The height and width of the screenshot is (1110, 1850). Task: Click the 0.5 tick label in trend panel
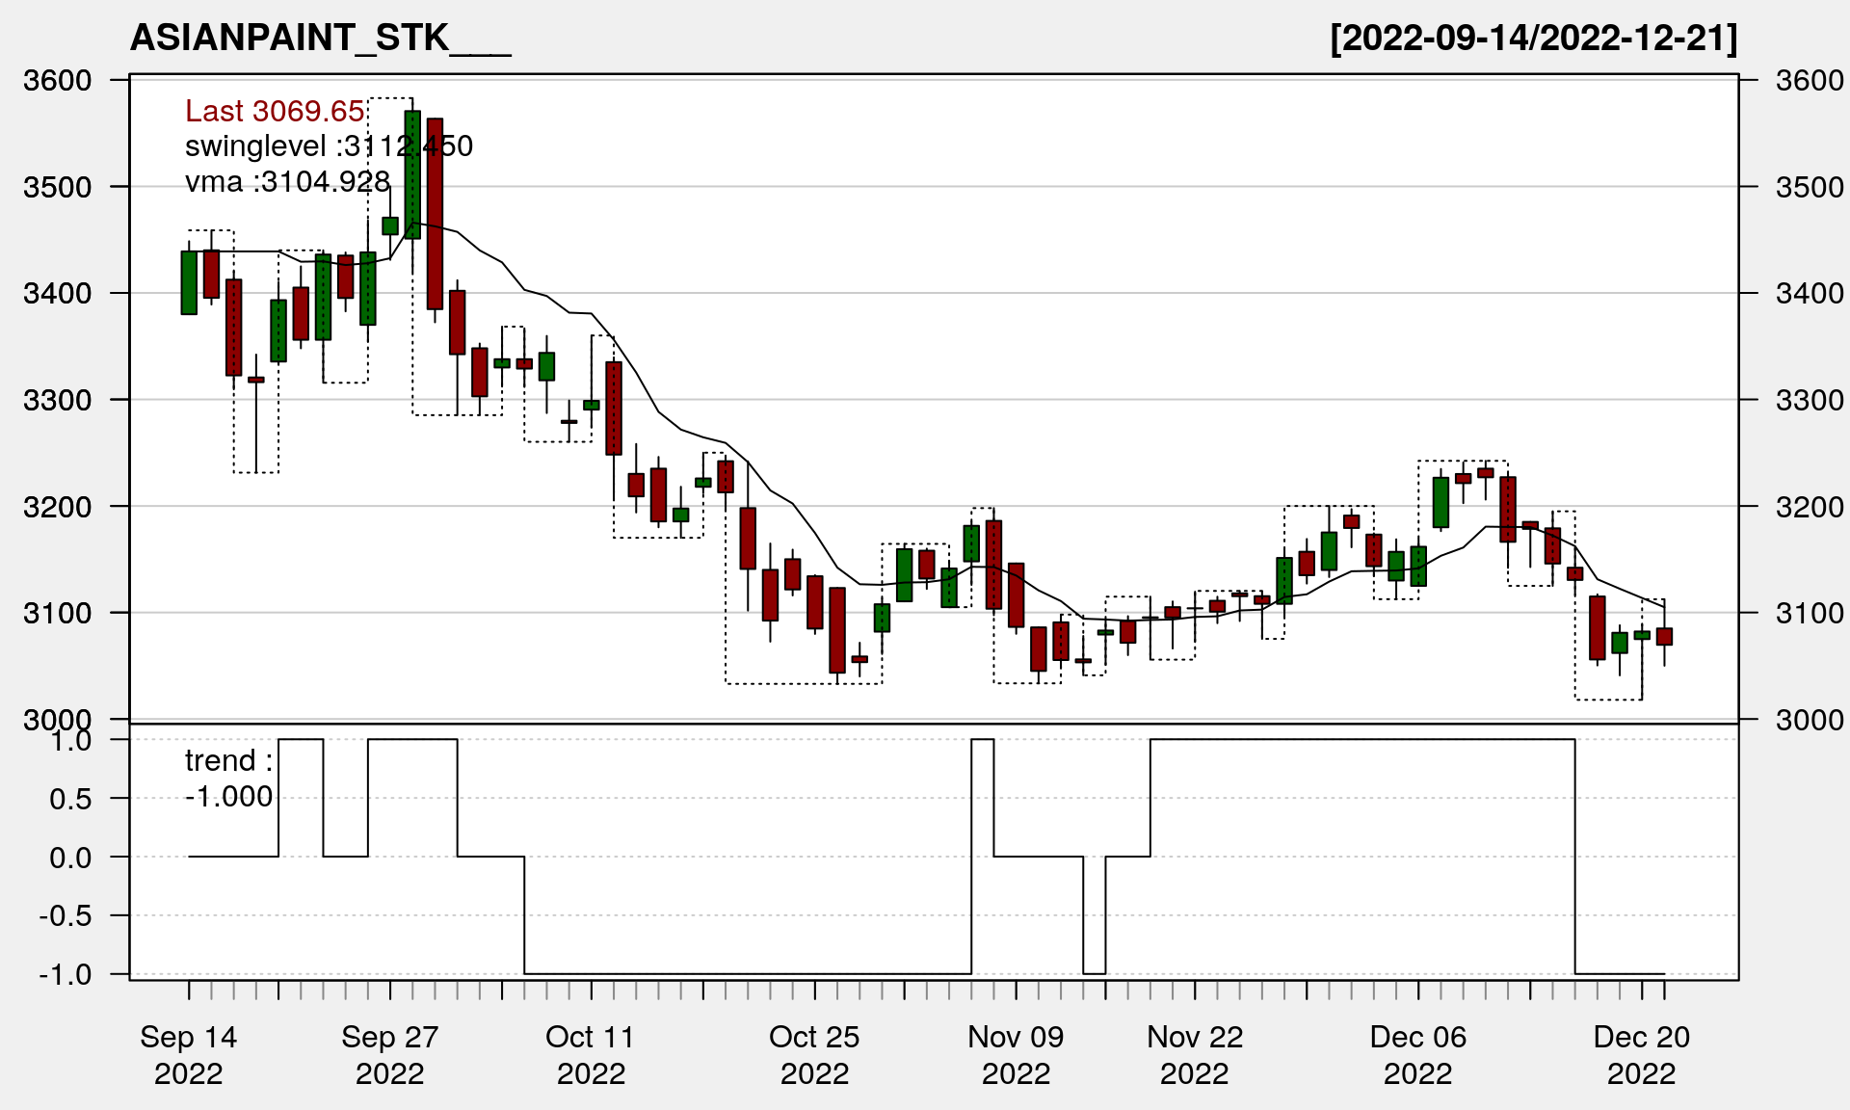point(70,799)
